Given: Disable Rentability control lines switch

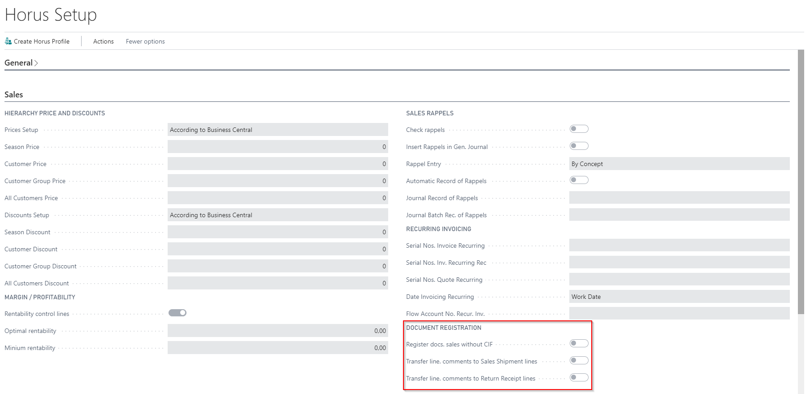Looking at the screenshot, I should pyautogui.click(x=178, y=313).
